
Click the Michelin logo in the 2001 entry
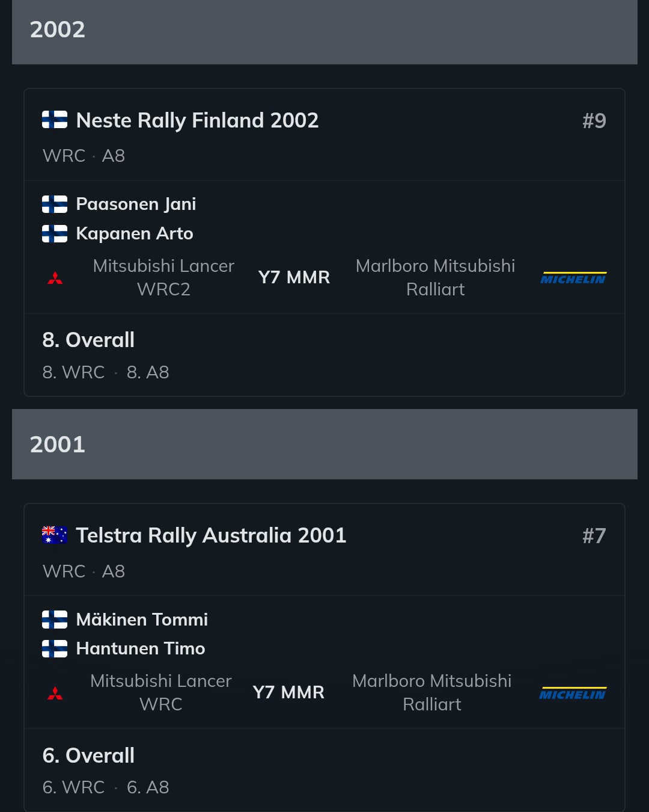(573, 693)
